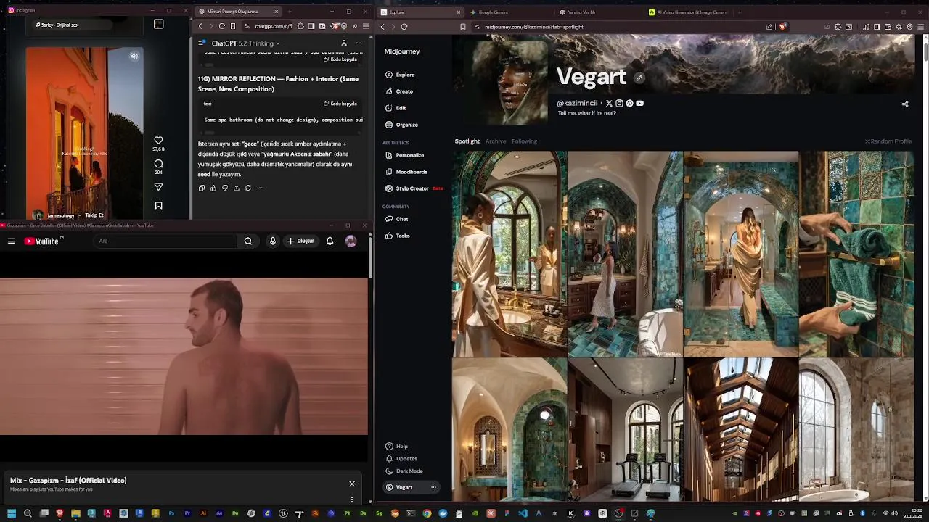Open YouTube notifications bell

(x=330, y=241)
